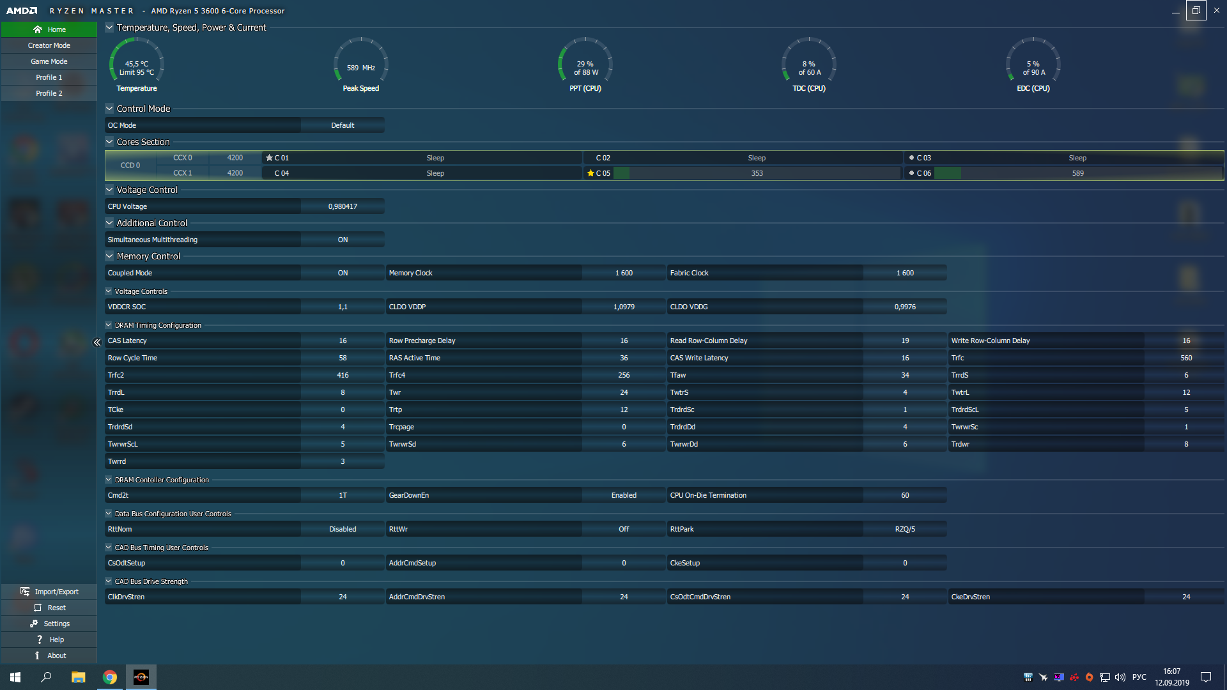Click the gold star on core C 05
Screen dimensions: 1227x690
click(590, 173)
